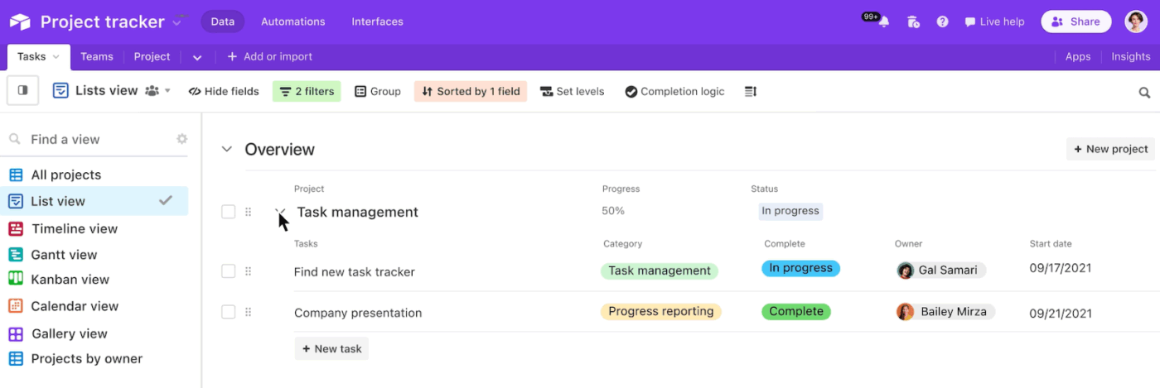Open the 2 filters menu
The image size is (1160, 388).
click(x=307, y=92)
